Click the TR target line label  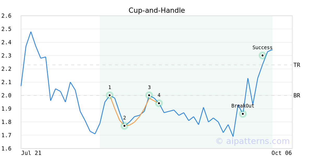coord(297,65)
